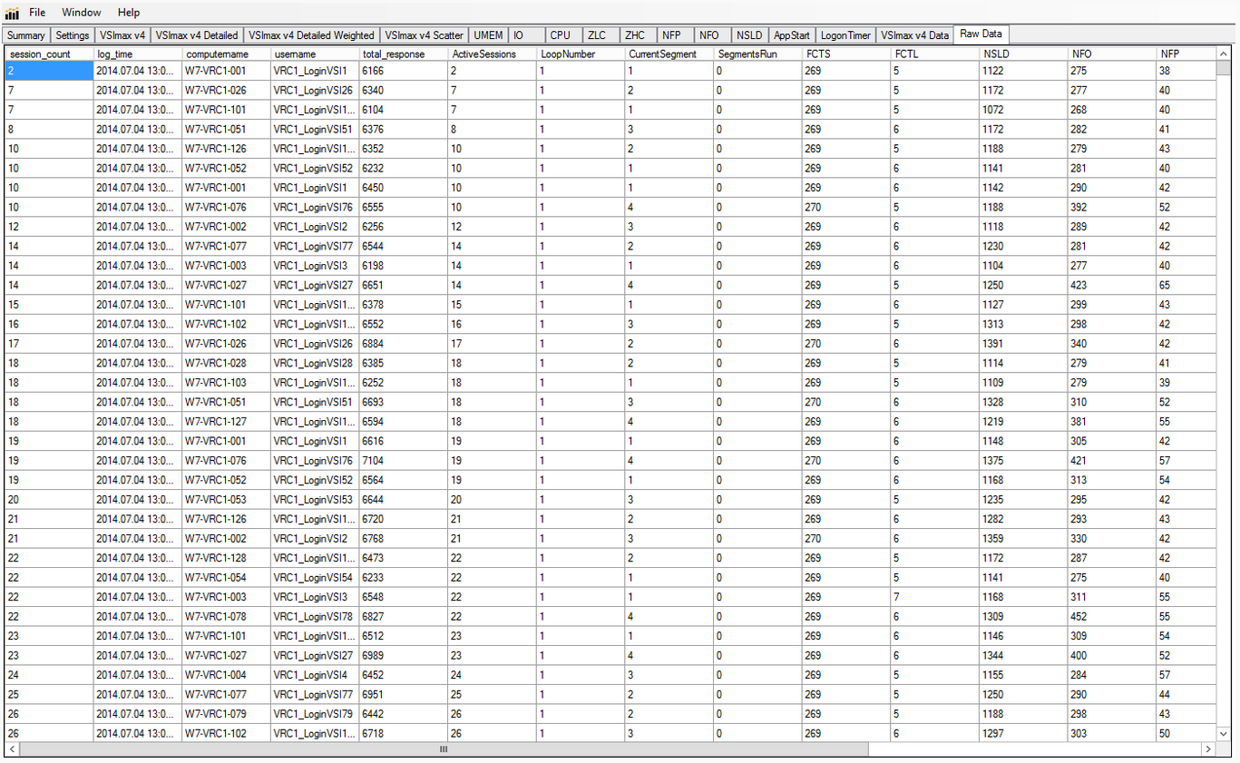Open the VSImax v4 Data tab
The width and height of the screenshot is (1240, 763).
pyautogui.click(x=914, y=35)
